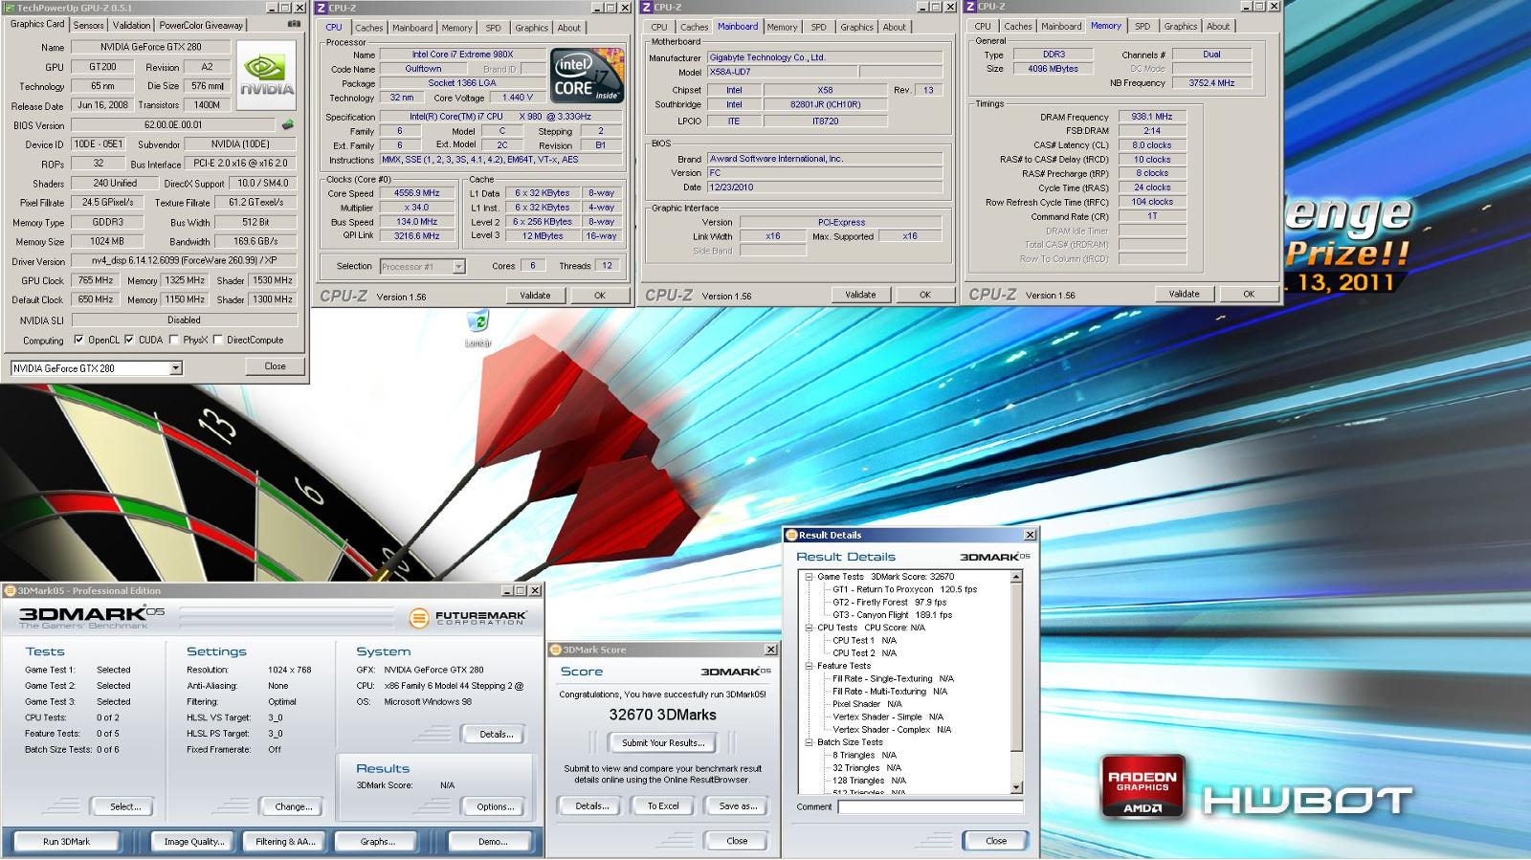Screen dimensions: 1531x860
Task: Select the GT3 - Canyon Flight row
Action: pyautogui.click(x=892, y=614)
